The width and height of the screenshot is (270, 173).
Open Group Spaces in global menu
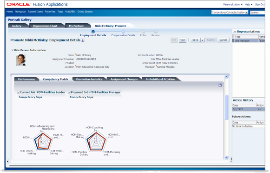tap(85, 12)
